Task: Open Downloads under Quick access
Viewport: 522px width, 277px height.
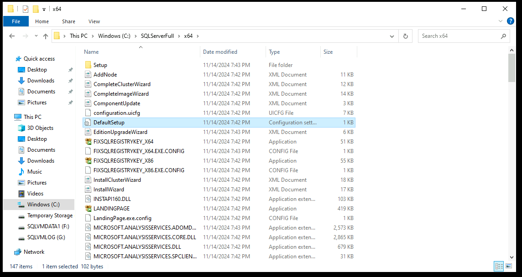Action: 41,81
